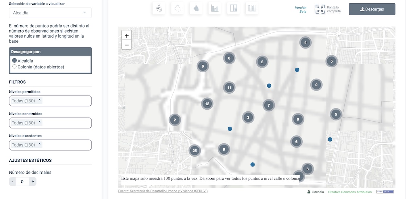
Task: Switch to the outline map view icon
Action: click(x=178, y=8)
